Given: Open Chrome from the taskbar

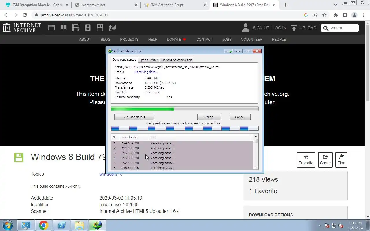Looking at the screenshot, I should (44, 225).
